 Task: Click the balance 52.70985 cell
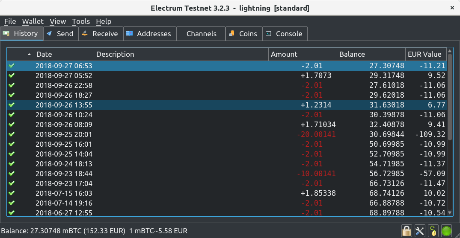tap(387, 154)
